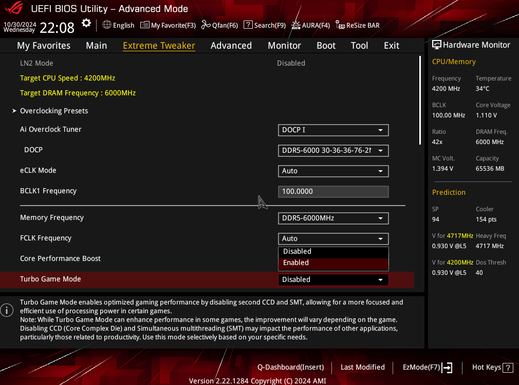Click the 65536 MB capacity value
The width and height of the screenshot is (519, 385).
[490, 169]
